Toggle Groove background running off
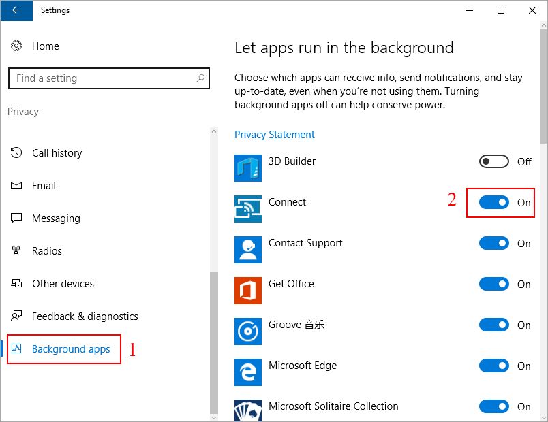 494,325
